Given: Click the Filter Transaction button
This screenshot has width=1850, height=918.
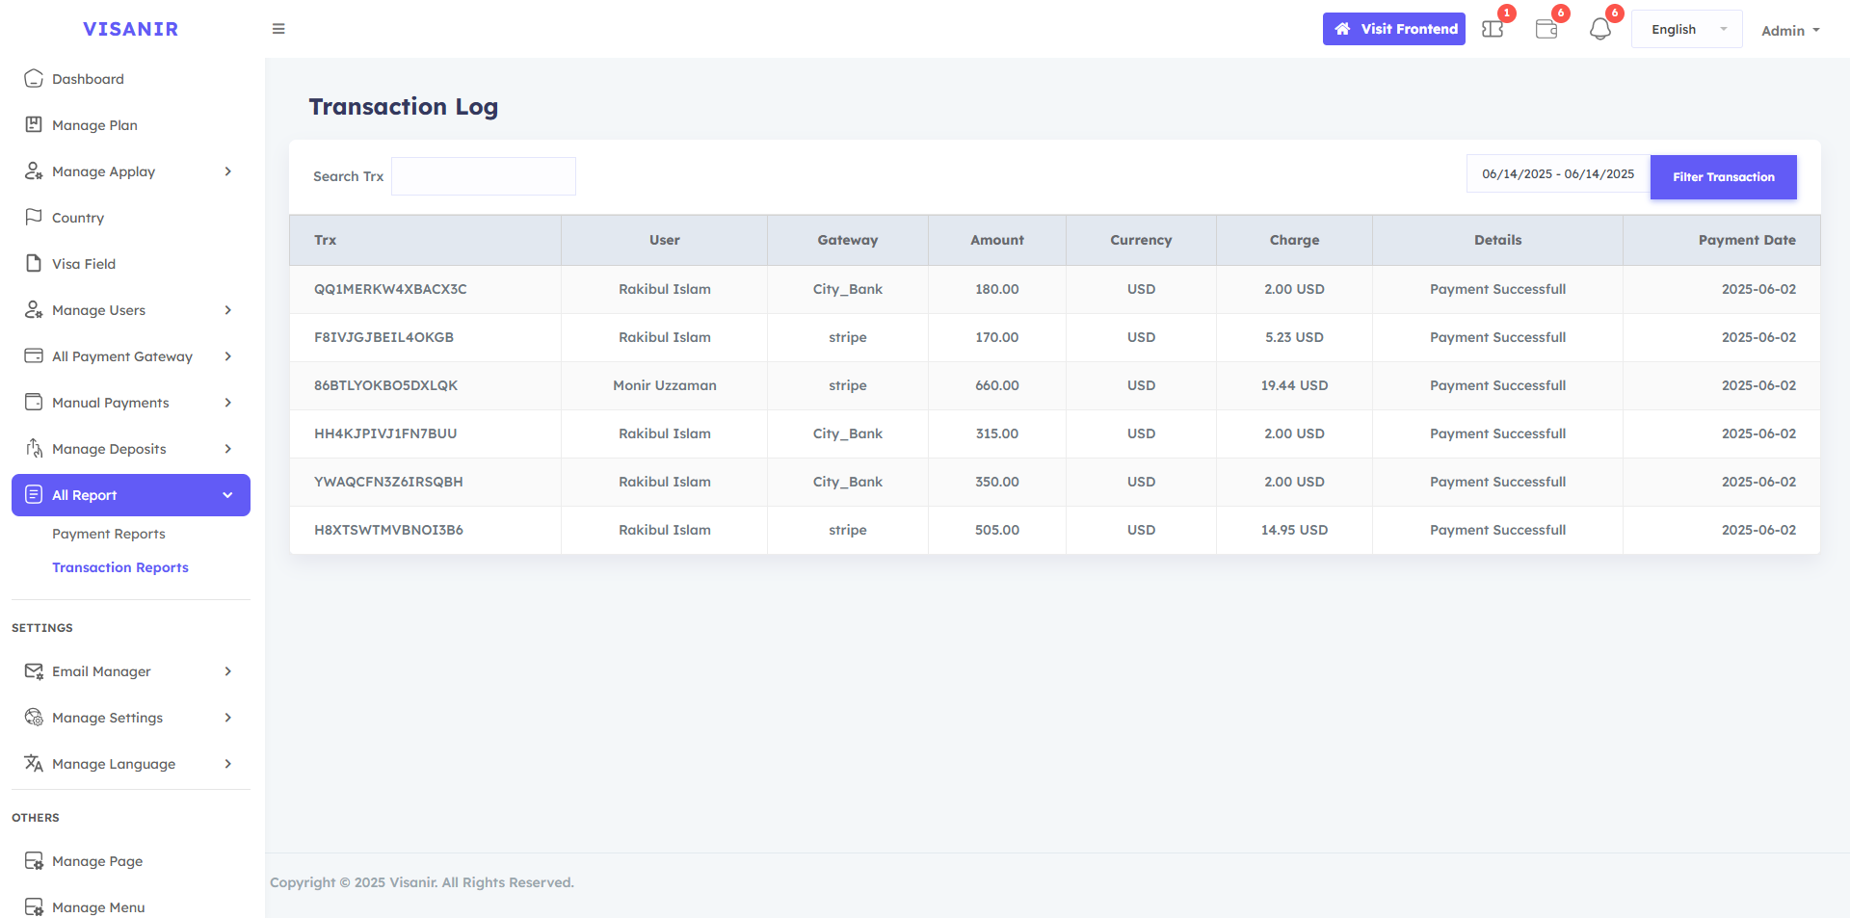Looking at the screenshot, I should 1724,177.
